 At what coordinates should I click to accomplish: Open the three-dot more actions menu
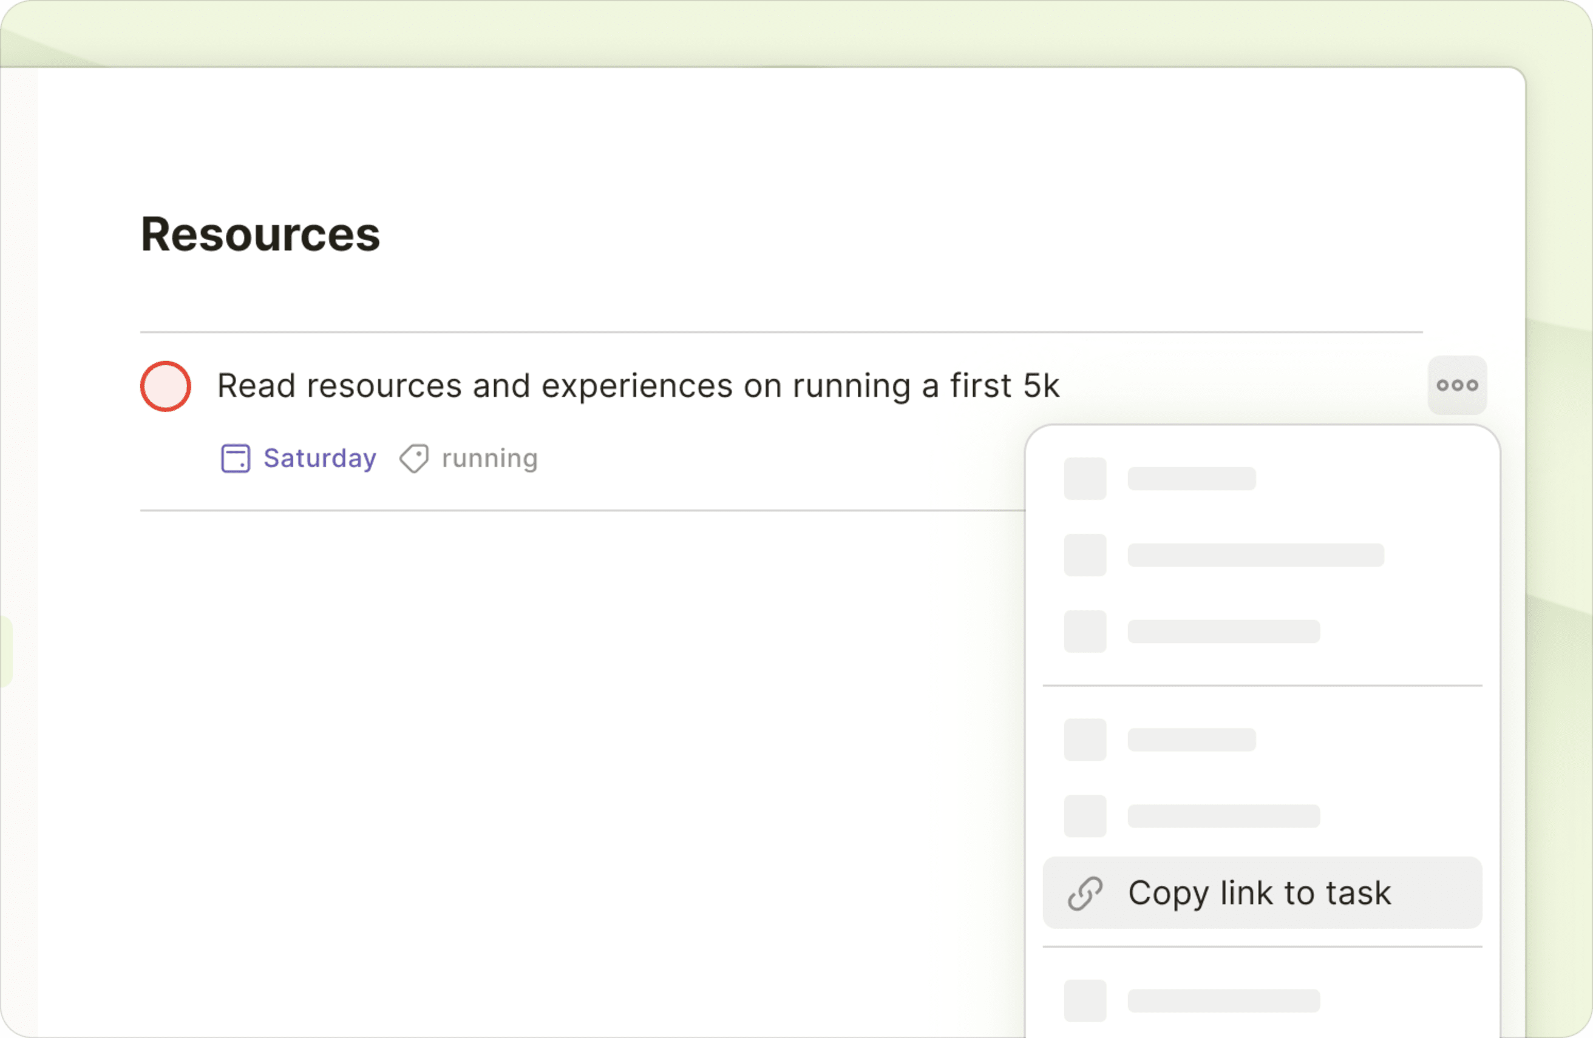coord(1457,385)
